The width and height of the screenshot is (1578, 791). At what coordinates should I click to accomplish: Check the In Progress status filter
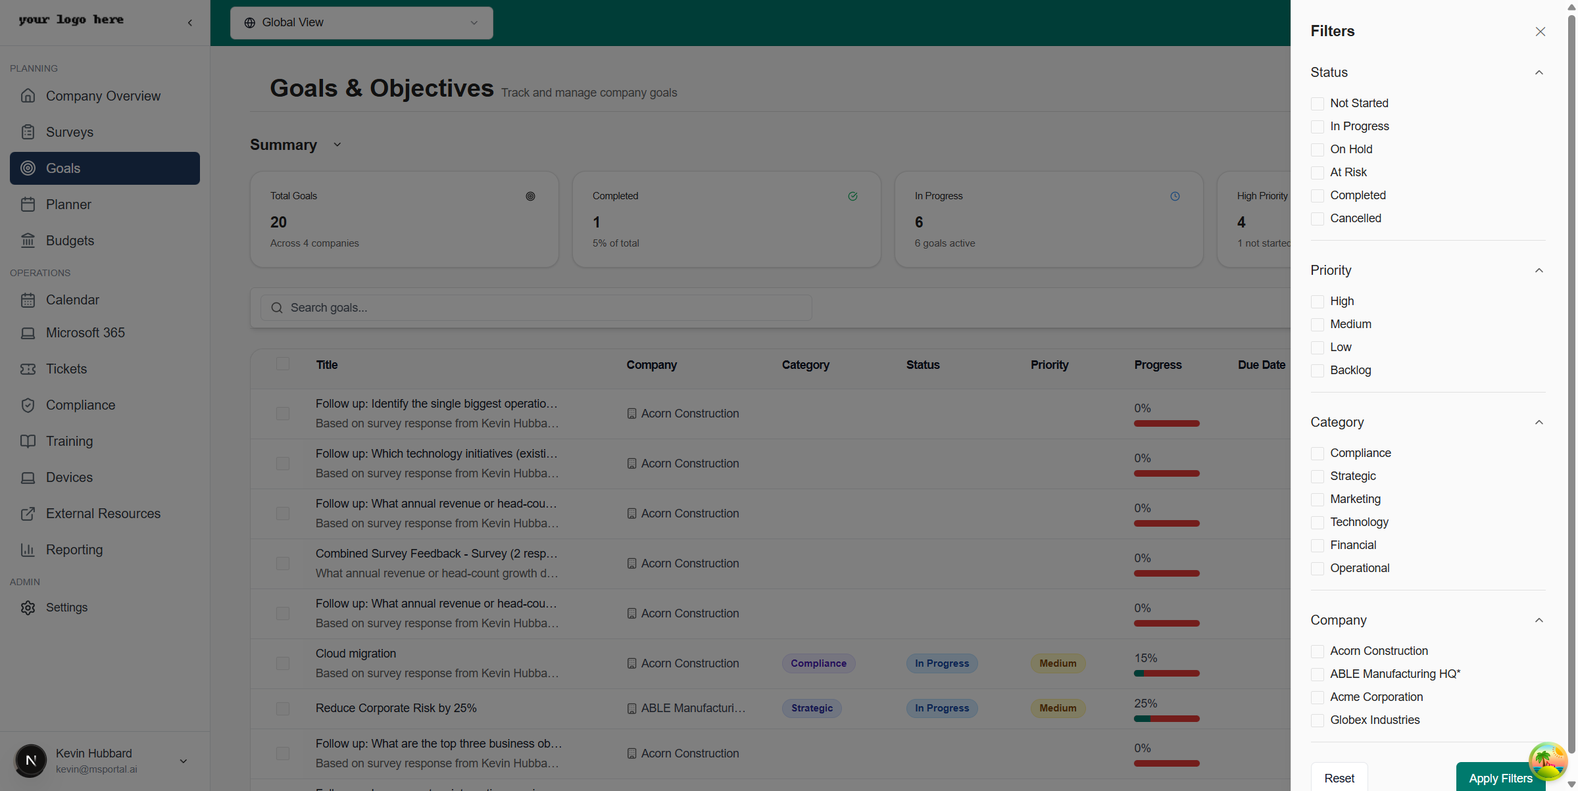pos(1317,127)
